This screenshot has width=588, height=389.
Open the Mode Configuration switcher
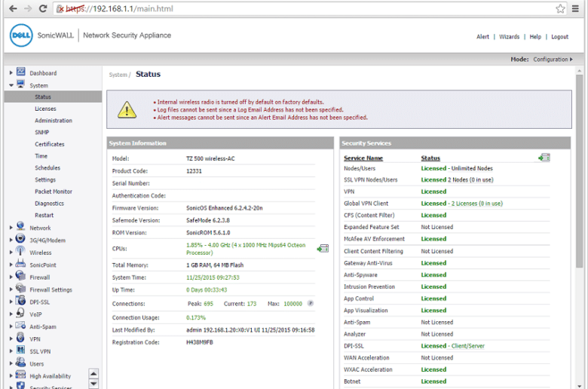[x=553, y=60]
